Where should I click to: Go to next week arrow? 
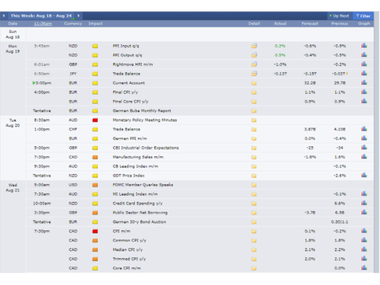(78, 16)
